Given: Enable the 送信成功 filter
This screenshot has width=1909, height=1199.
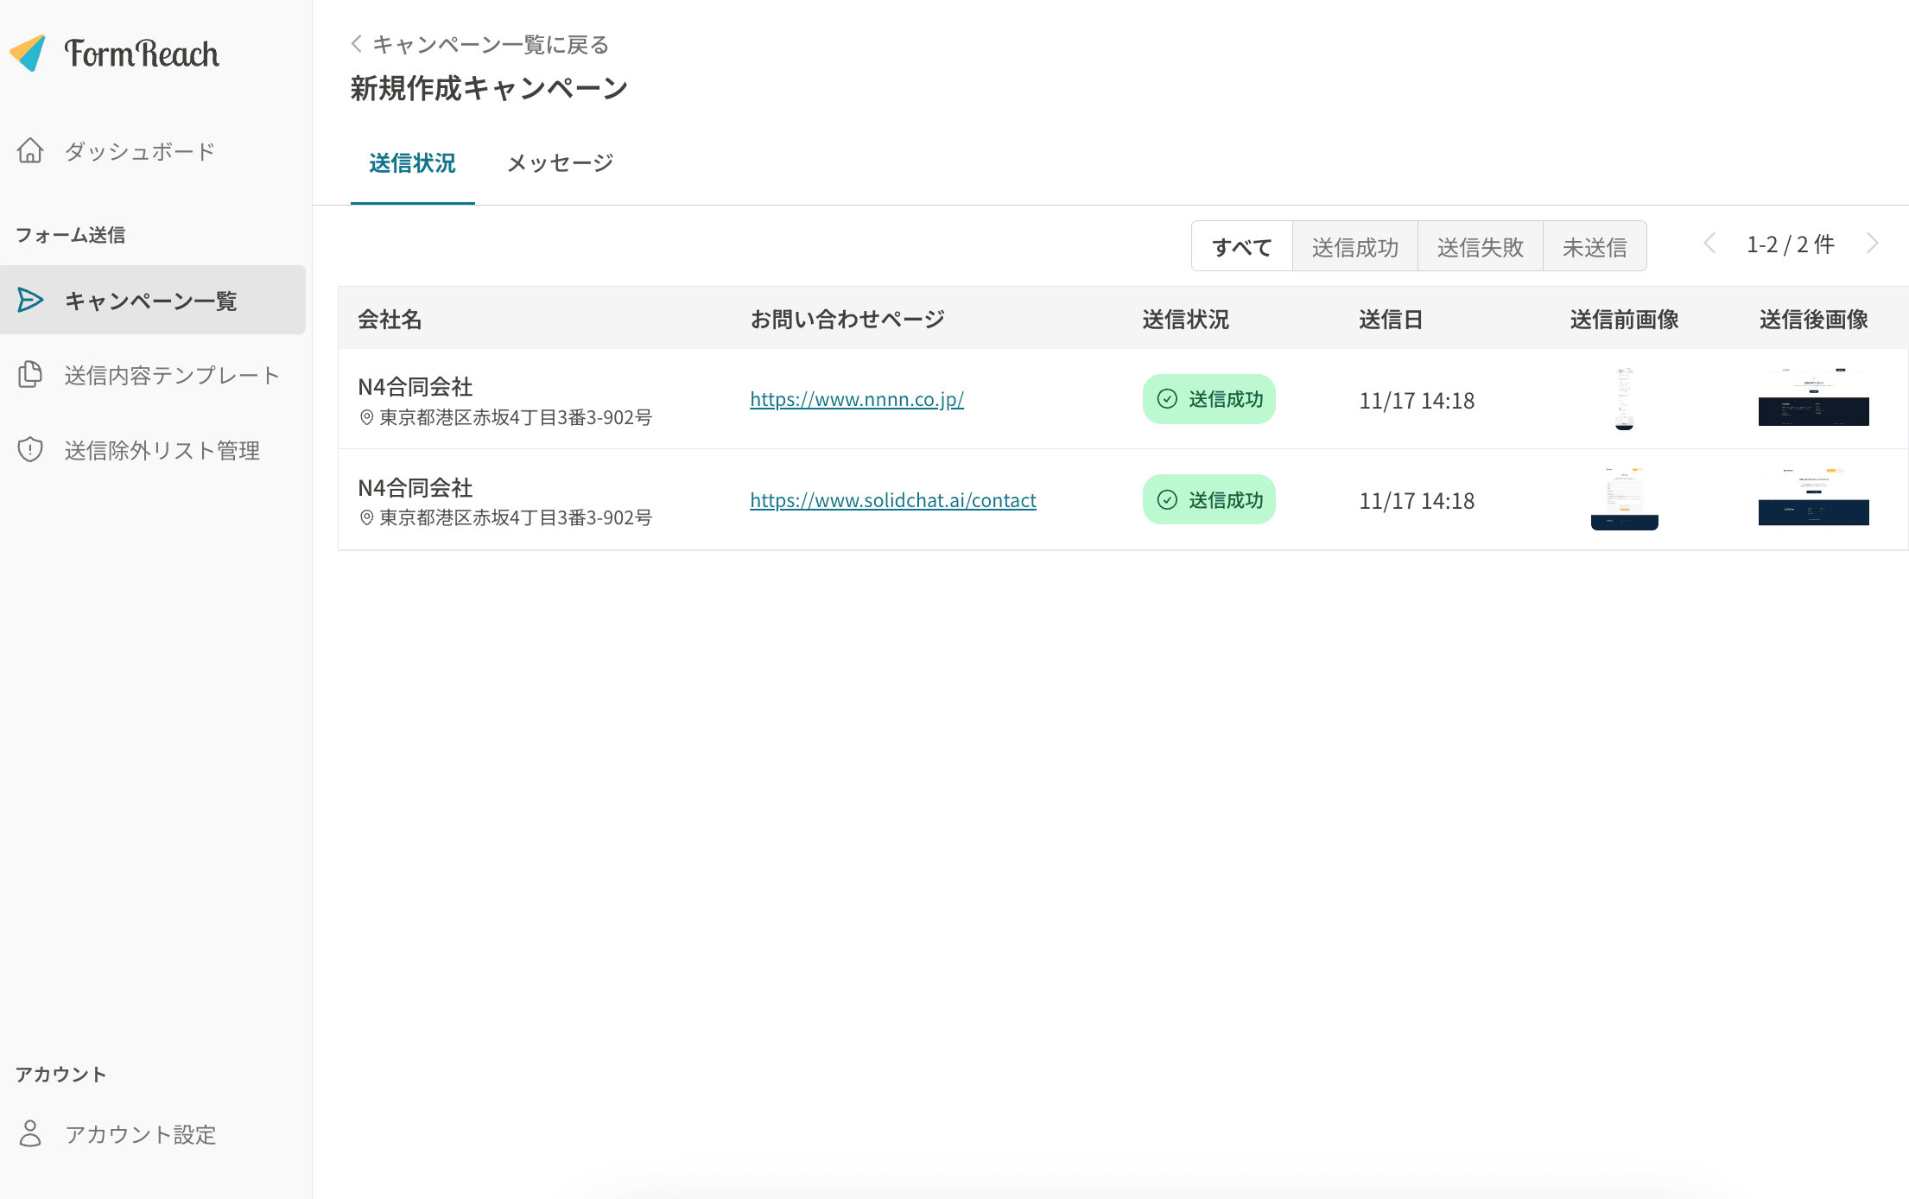Looking at the screenshot, I should pos(1354,245).
